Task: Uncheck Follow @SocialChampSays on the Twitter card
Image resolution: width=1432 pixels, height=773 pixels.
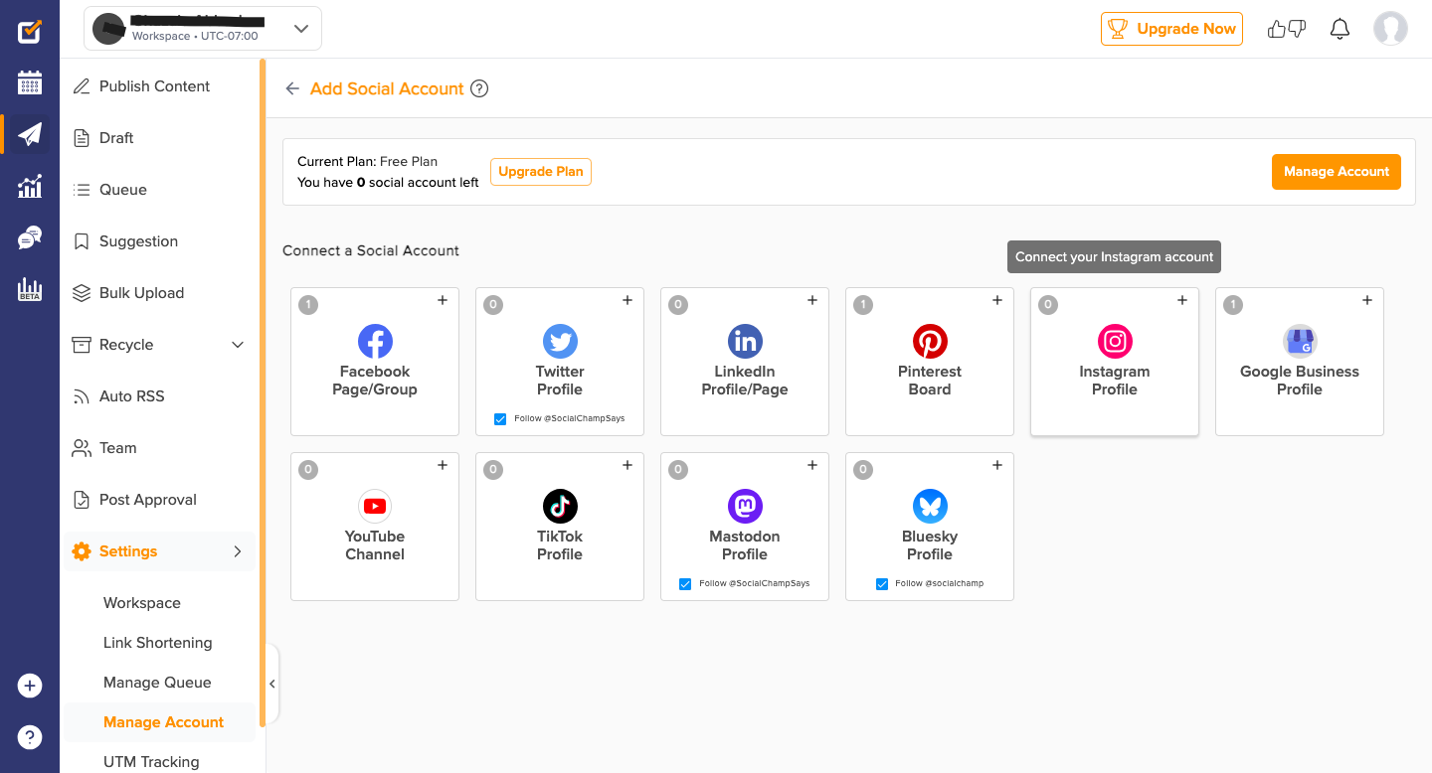Action: pos(500,419)
